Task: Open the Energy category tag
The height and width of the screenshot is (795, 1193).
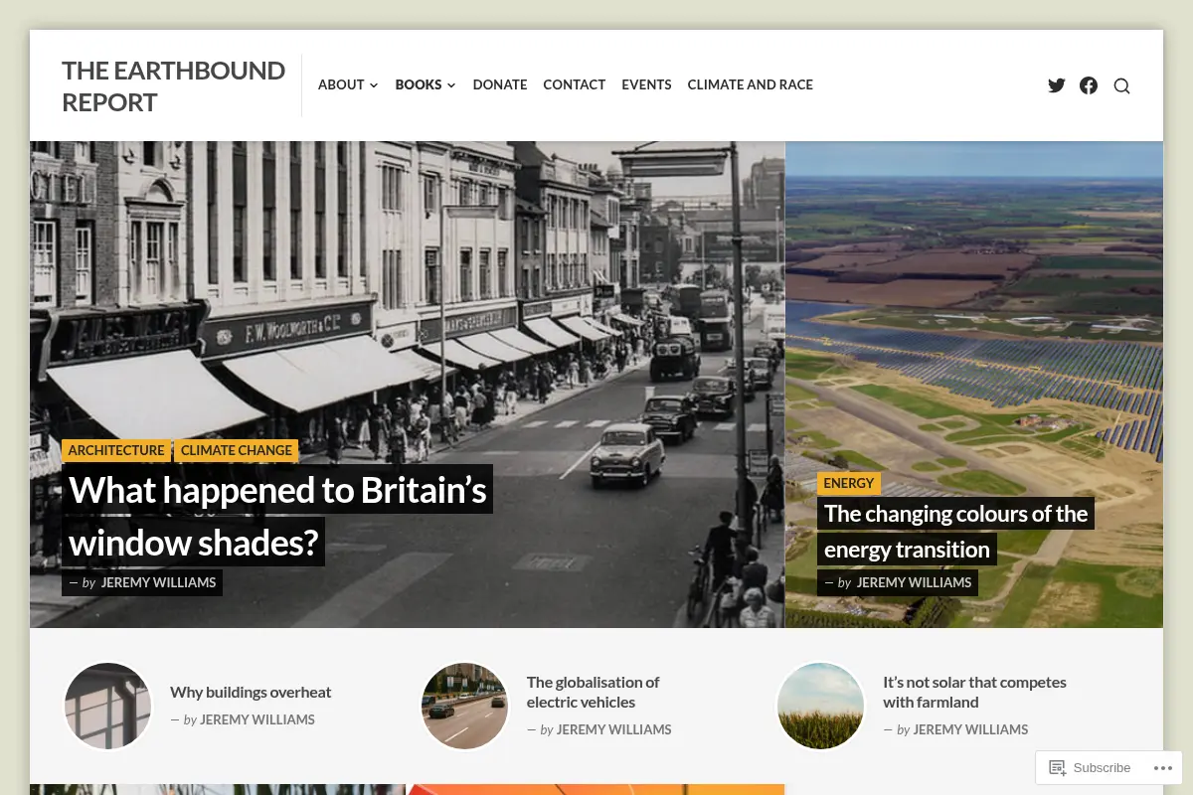Action: point(849,483)
